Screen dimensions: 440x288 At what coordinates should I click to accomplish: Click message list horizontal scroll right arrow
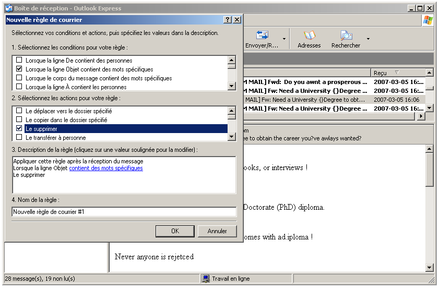click(x=421, y=116)
